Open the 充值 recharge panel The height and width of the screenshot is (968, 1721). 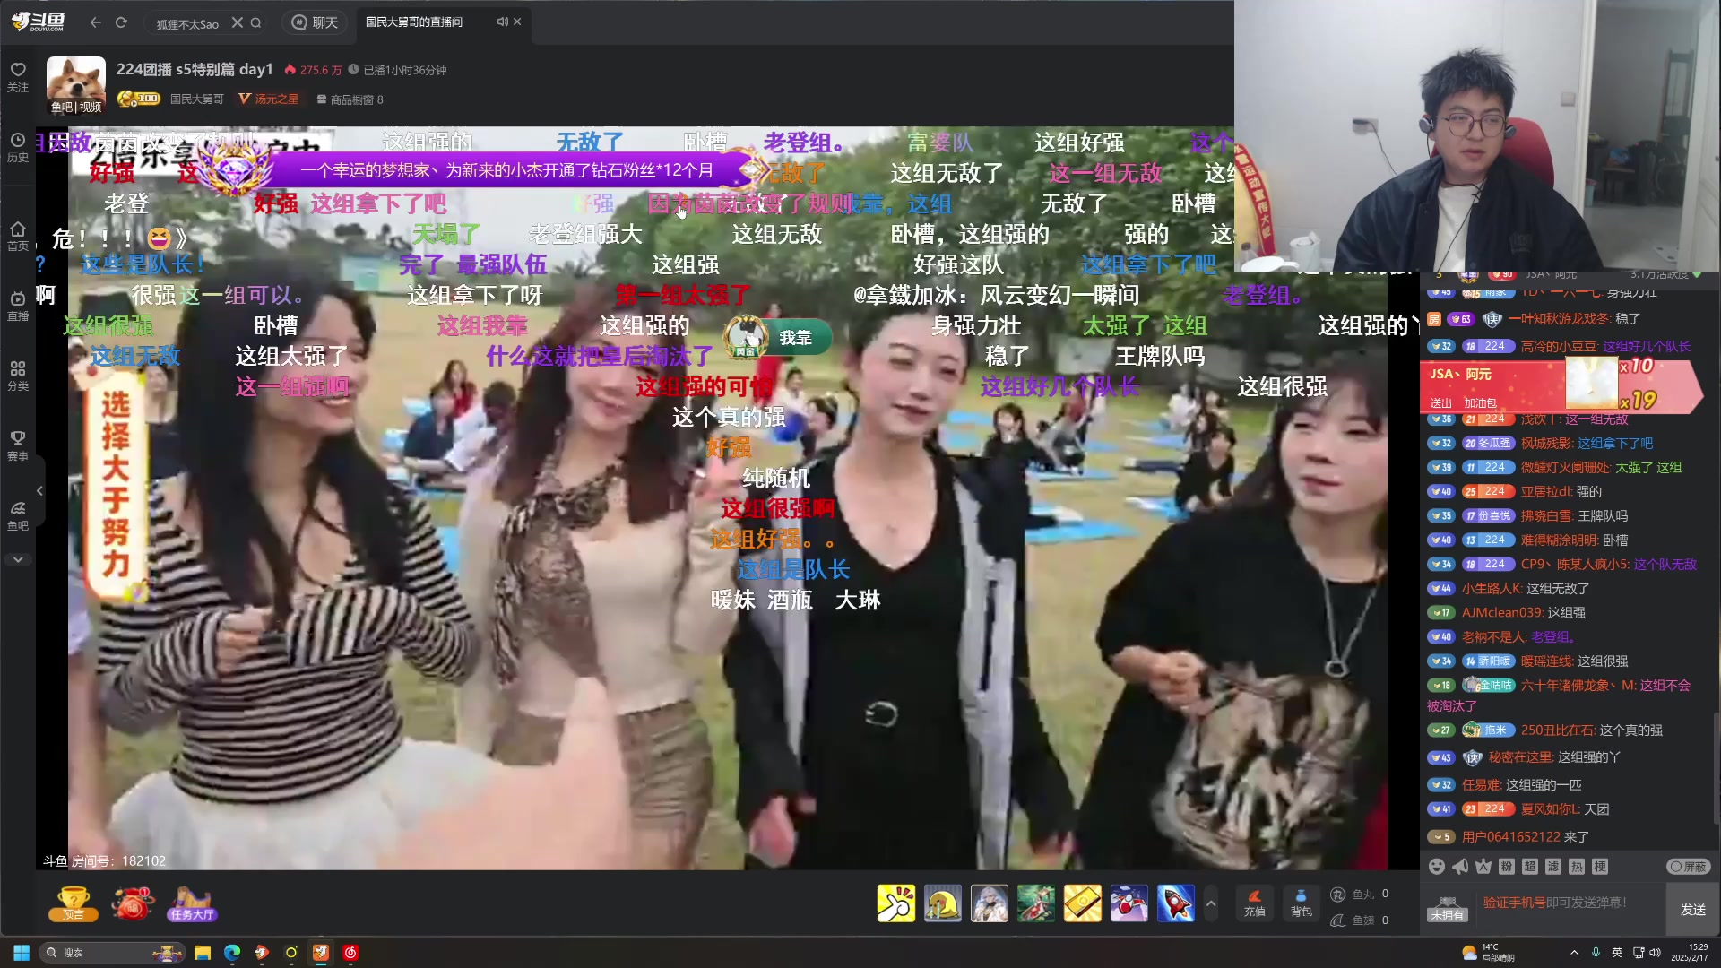pyautogui.click(x=1255, y=903)
